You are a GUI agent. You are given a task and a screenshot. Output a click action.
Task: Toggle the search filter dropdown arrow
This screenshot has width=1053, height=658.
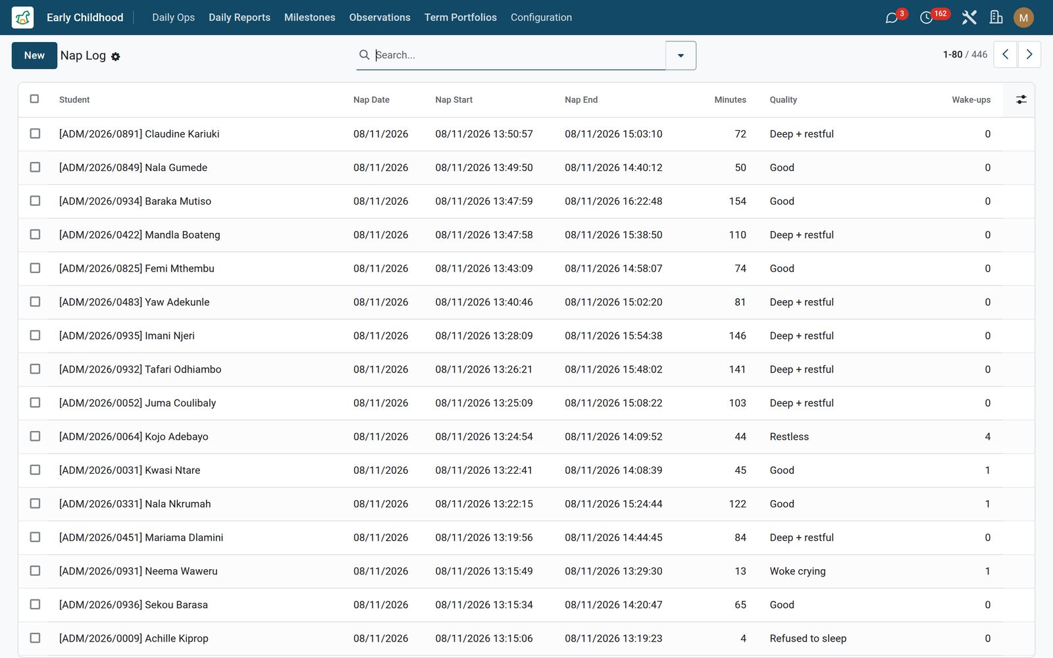[681, 55]
